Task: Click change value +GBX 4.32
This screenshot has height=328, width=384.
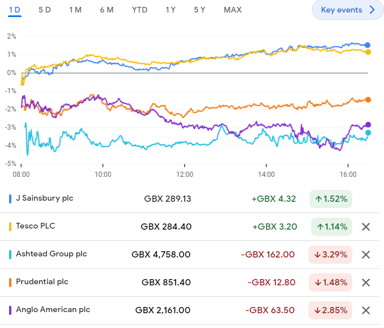Action: click(274, 199)
